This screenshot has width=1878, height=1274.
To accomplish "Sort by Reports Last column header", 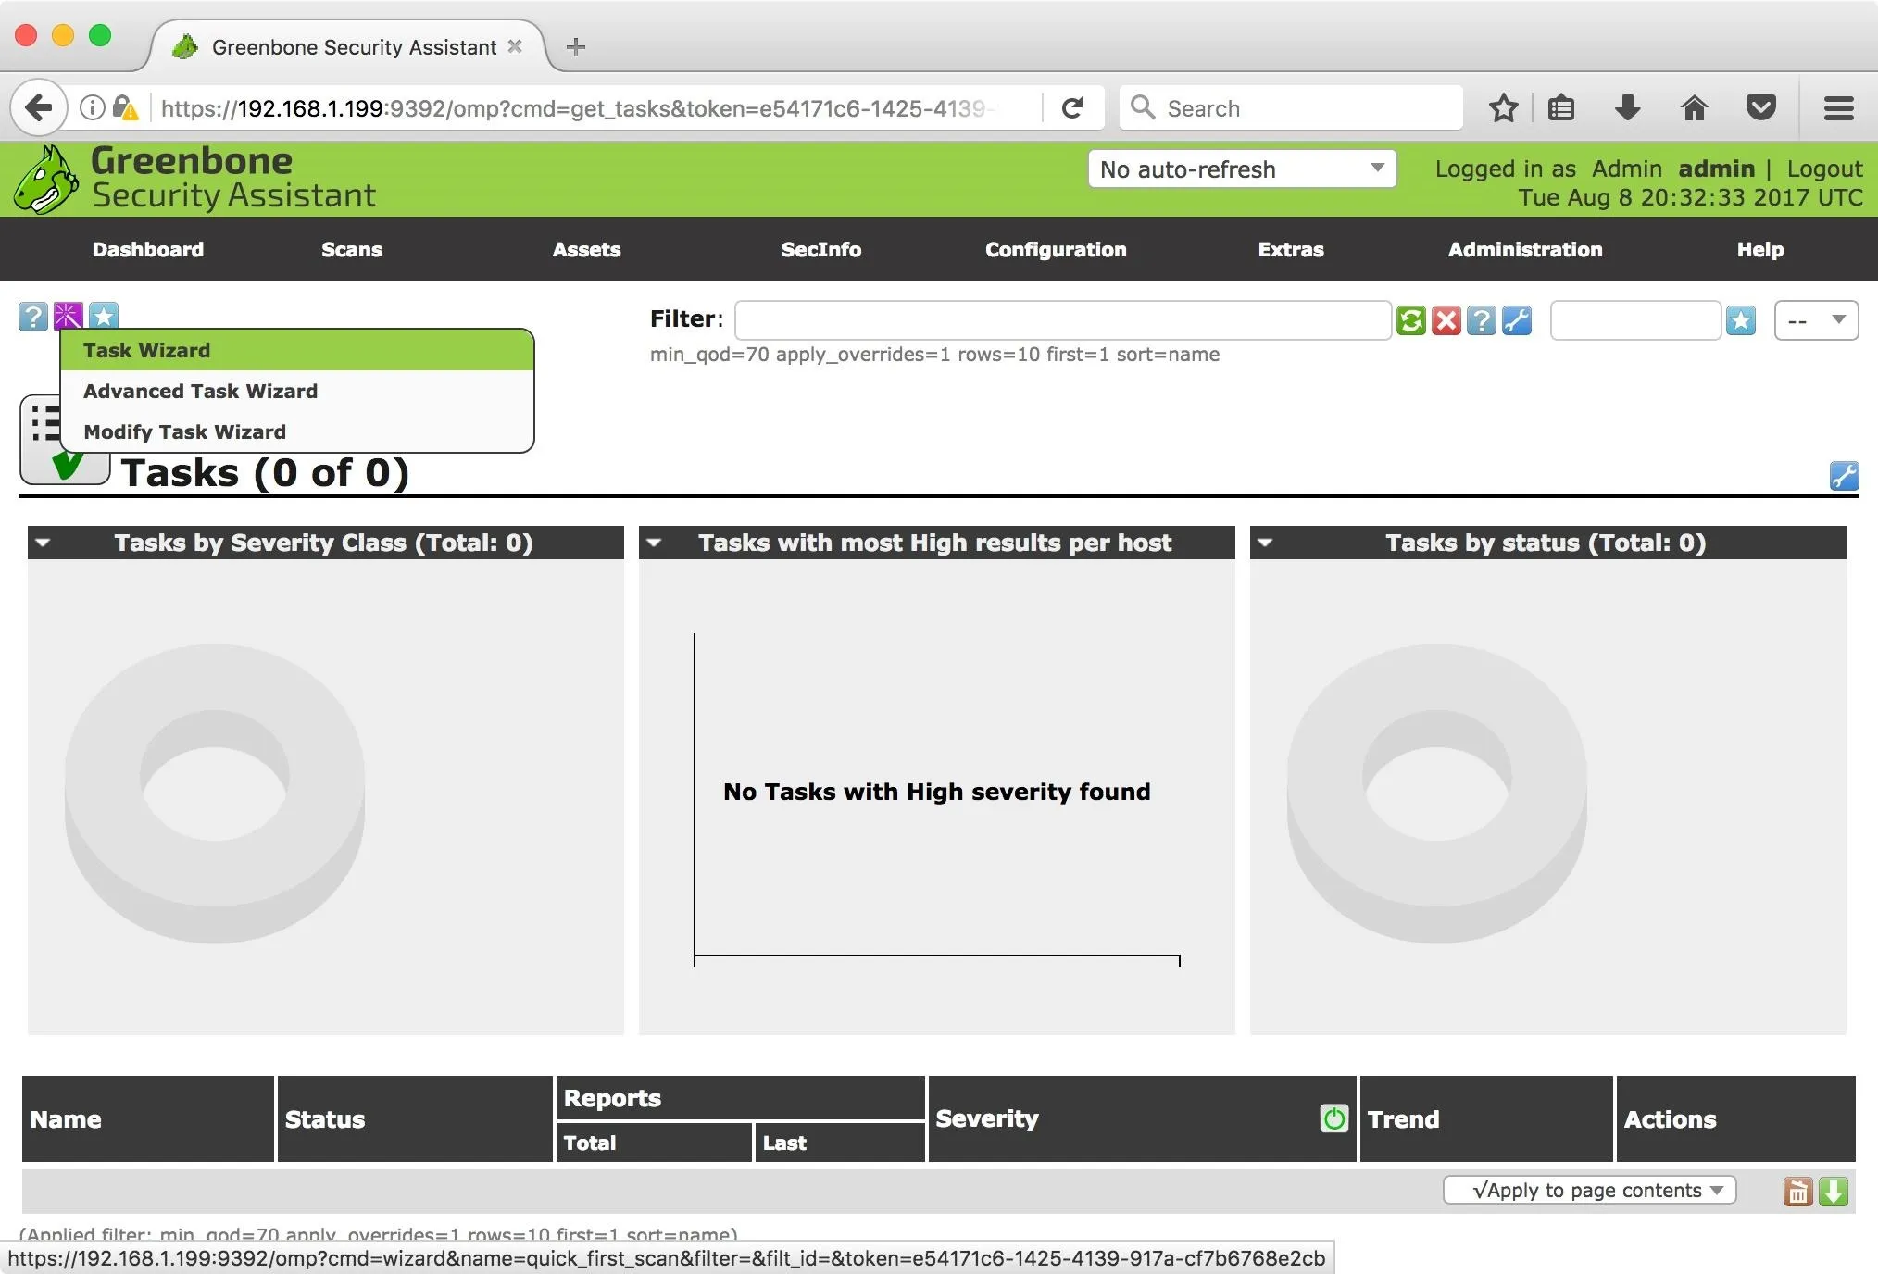I will click(x=784, y=1143).
